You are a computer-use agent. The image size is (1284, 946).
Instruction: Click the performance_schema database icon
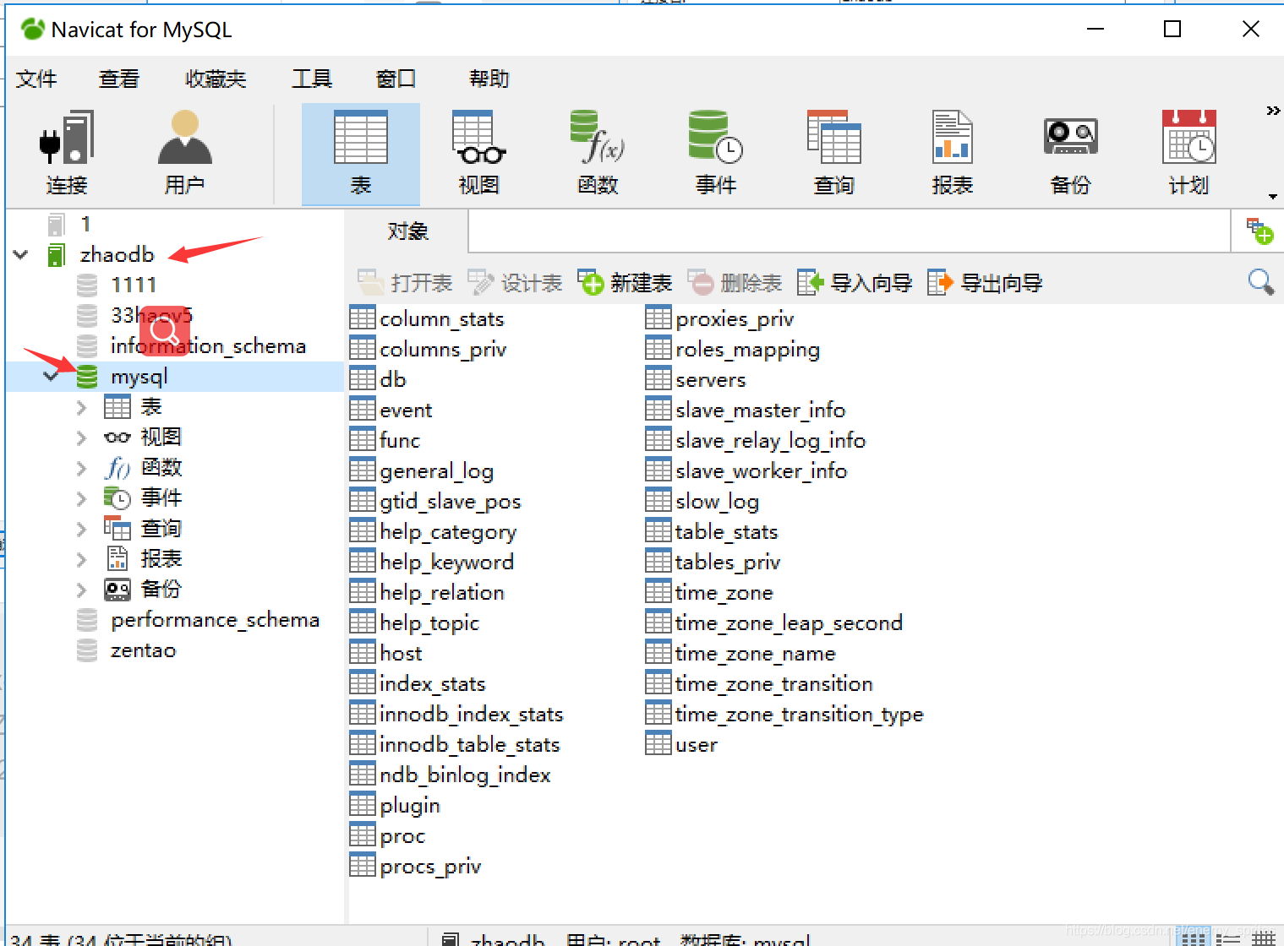(87, 620)
